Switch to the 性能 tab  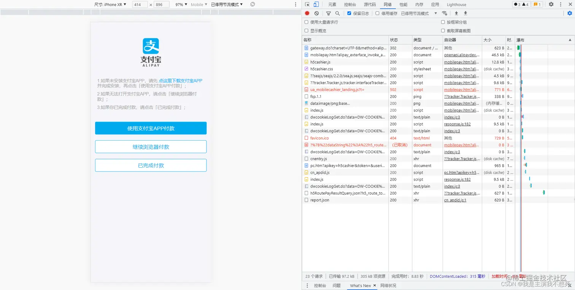[403, 5]
